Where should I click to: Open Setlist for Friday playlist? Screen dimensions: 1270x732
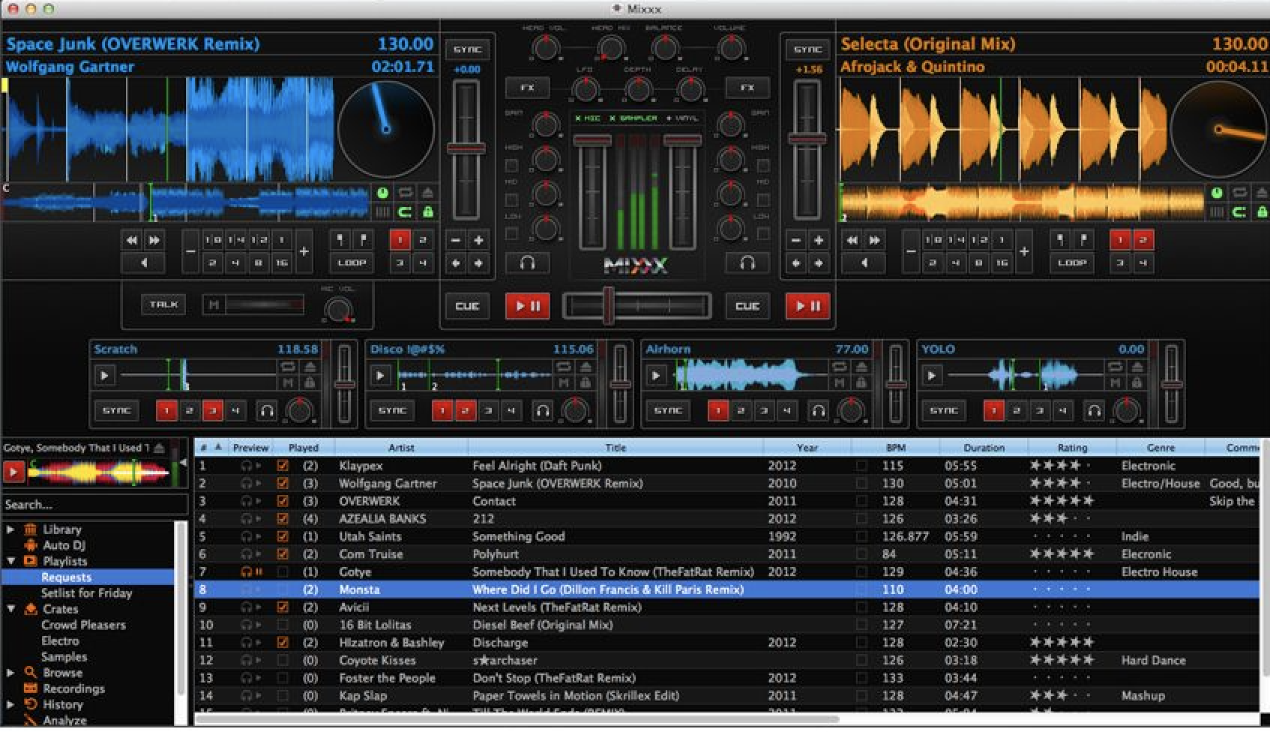(x=87, y=593)
